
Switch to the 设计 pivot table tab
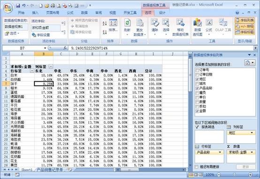tap(162, 13)
